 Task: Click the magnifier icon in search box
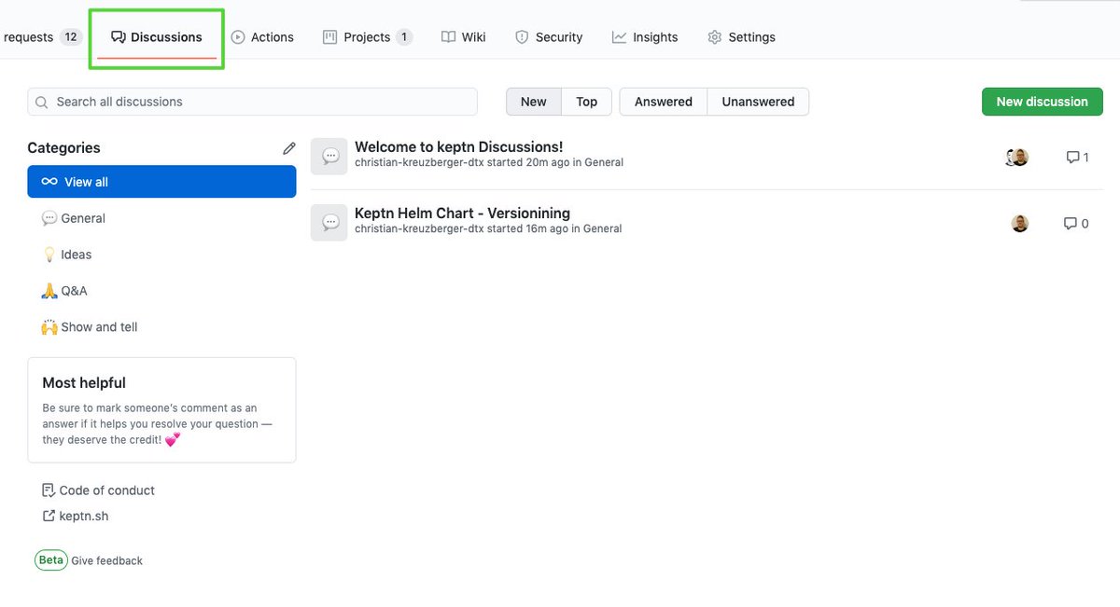pos(42,102)
